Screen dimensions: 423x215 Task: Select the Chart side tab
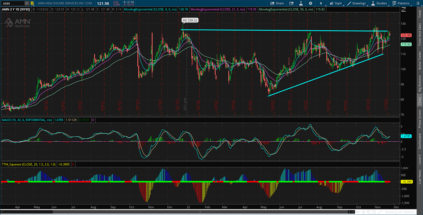click(420, 101)
